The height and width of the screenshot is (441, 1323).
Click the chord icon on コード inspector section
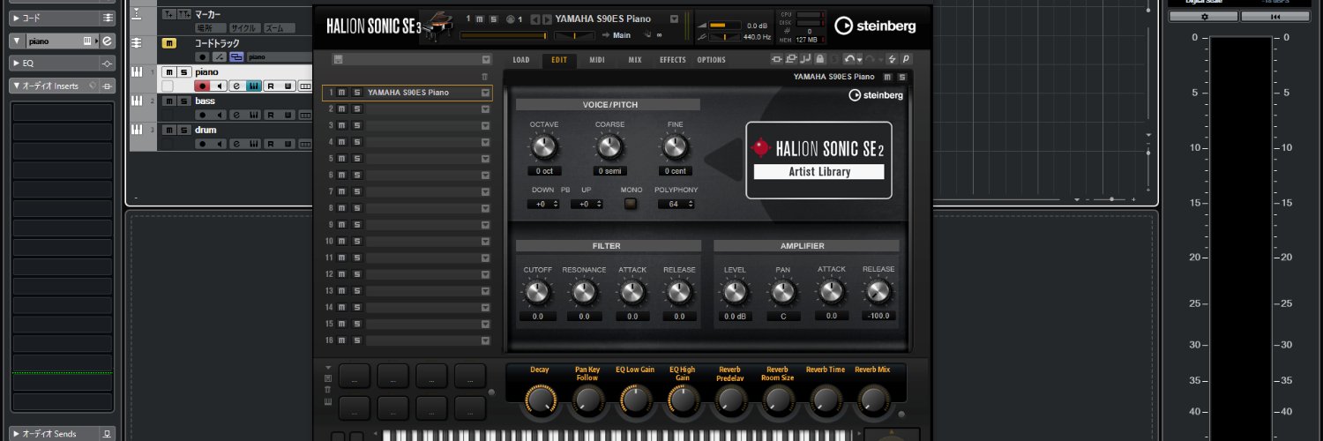(107, 18)
